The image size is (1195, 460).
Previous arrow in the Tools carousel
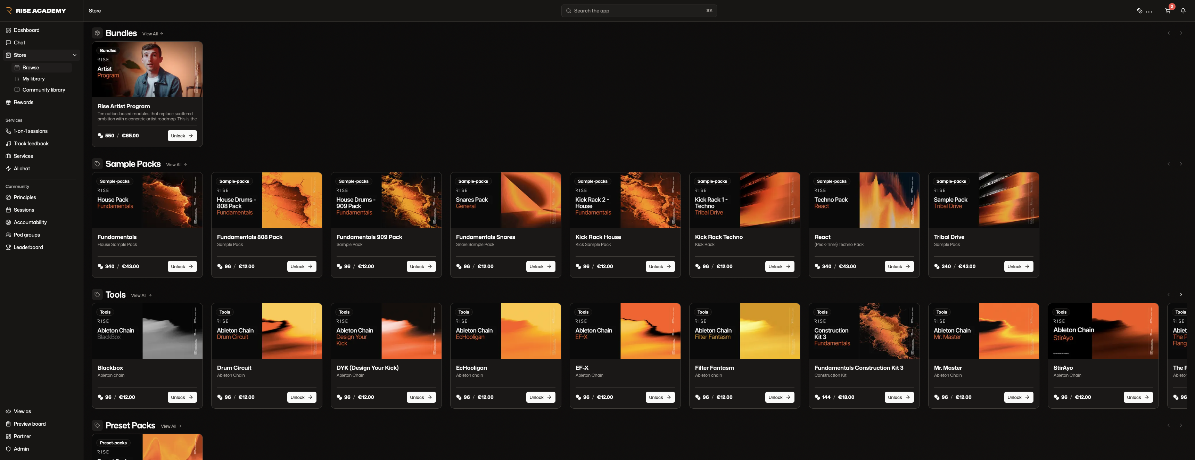point(1169,295)
